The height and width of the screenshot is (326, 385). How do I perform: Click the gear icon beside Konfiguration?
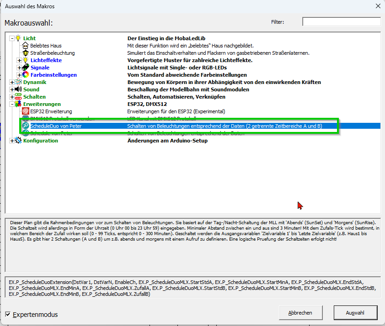pyautogui.click(x=18, y=141)
